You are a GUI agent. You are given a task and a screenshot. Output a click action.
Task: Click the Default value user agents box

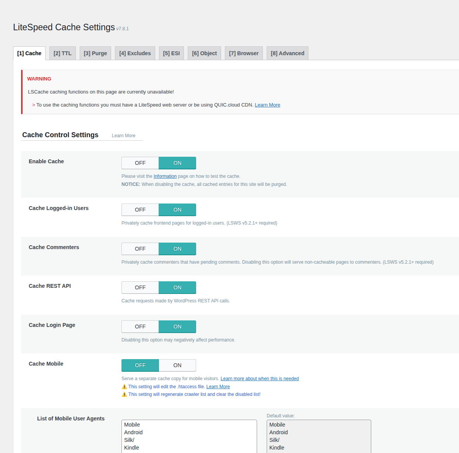pos(319,436)
